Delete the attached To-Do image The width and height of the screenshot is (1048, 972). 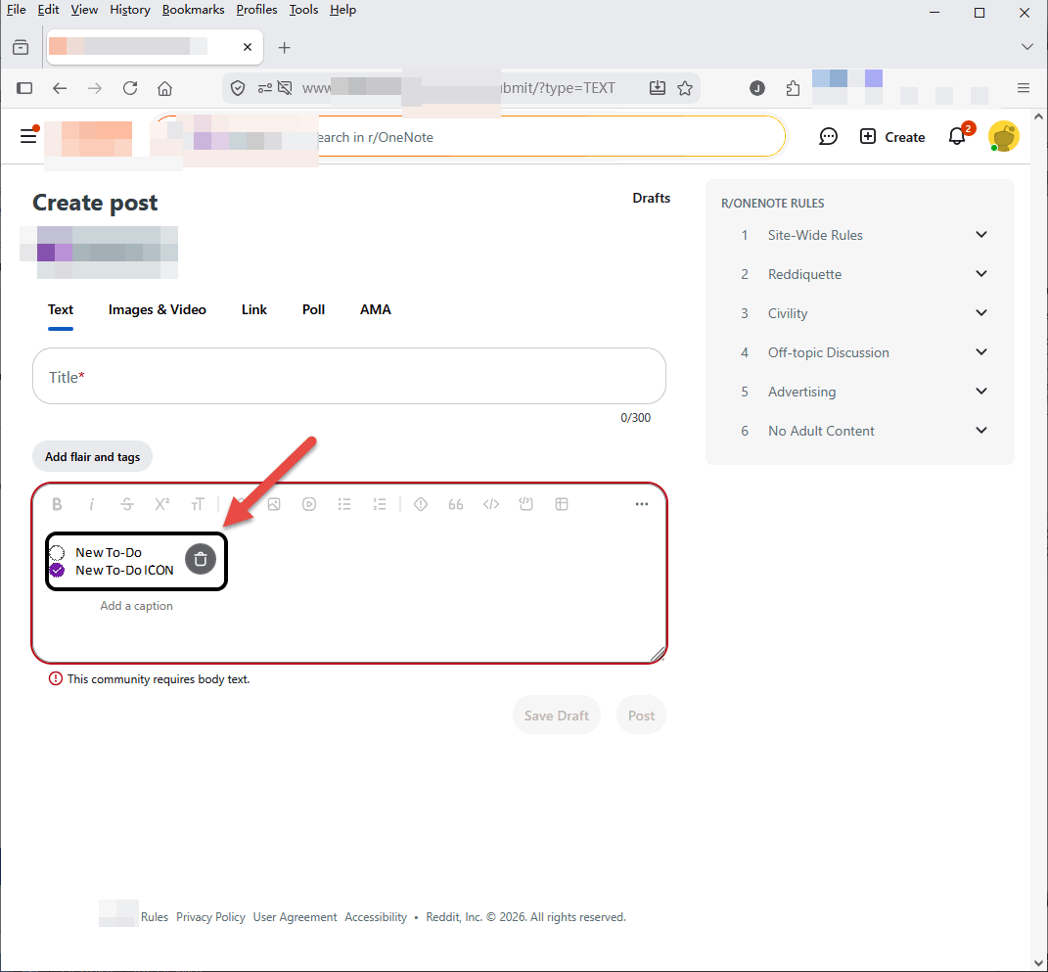[201, 560]
